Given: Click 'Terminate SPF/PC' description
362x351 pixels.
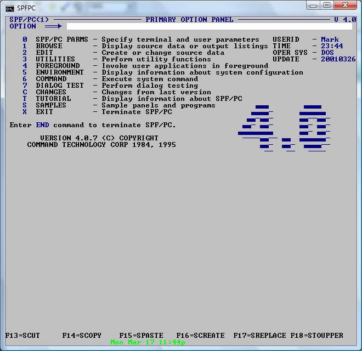Looking at the screenshot, I should pos(137,112).
